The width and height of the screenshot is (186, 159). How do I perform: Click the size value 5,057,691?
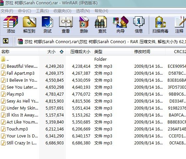point(54,108)
